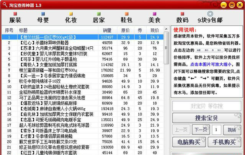
Task: Select row 楼兰蜜语新疆一等和田红枣500g
Action: [83, 70]
